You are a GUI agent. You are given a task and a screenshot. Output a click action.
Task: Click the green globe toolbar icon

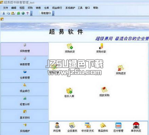[x=23, y=13]
